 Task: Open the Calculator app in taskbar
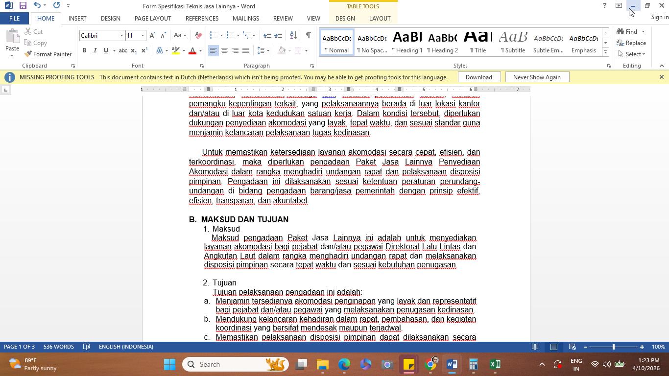tap(474, 364)
